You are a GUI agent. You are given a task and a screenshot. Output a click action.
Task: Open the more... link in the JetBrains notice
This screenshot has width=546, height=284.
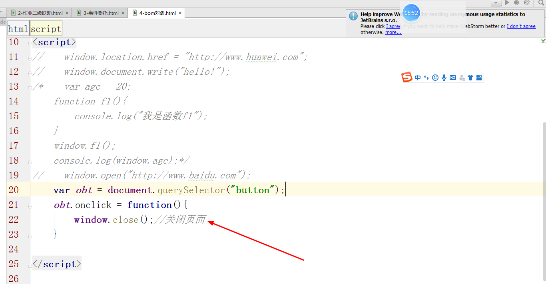coord(393,32)
